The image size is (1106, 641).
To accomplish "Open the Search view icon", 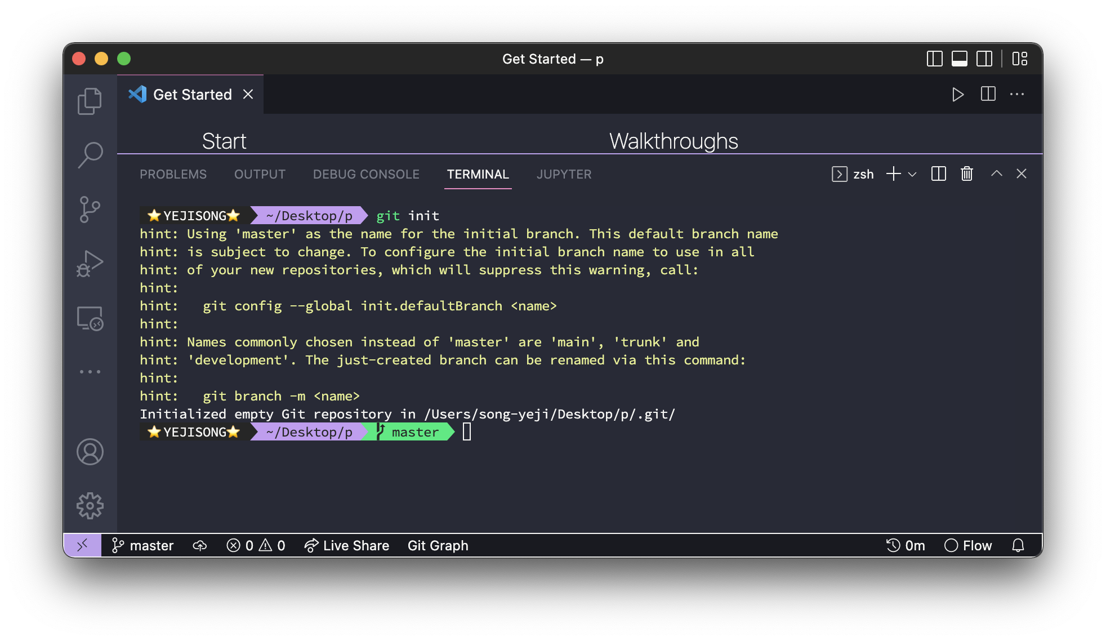I will point(90,154).
